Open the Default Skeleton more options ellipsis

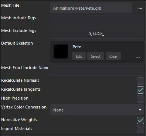pos(137,58)
